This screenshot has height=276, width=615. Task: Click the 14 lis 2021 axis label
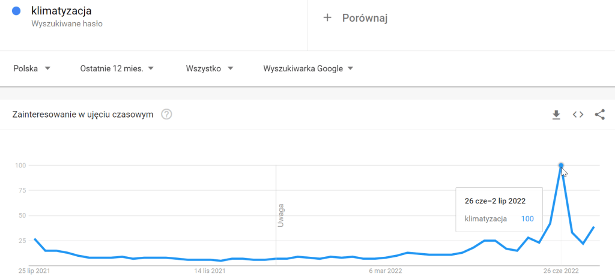(x=210, y=271)
